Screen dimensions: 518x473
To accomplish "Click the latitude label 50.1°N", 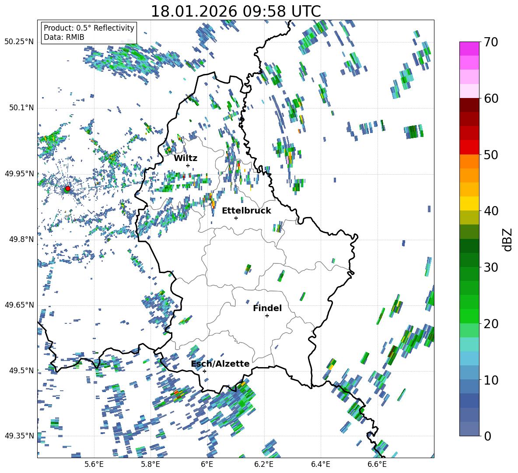I will [21, 108].
